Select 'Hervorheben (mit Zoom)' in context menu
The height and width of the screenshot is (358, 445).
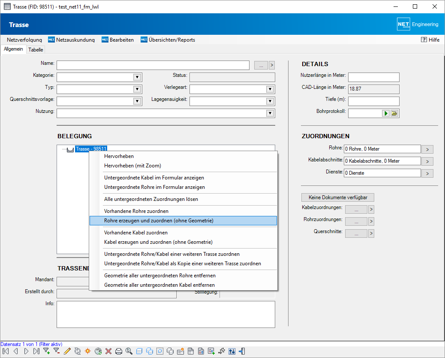point(132,166)
